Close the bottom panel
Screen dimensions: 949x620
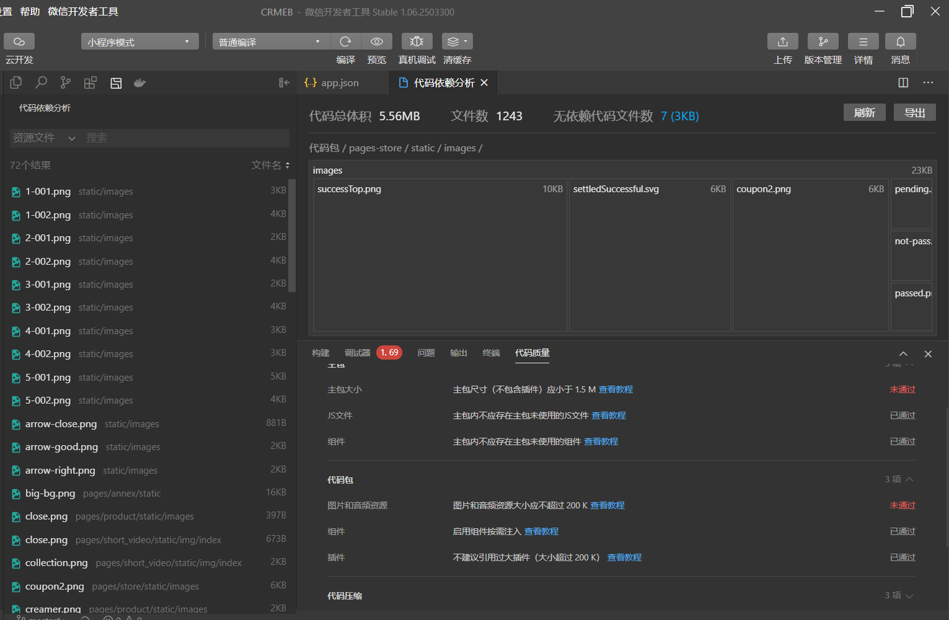(x=928, y=354)
